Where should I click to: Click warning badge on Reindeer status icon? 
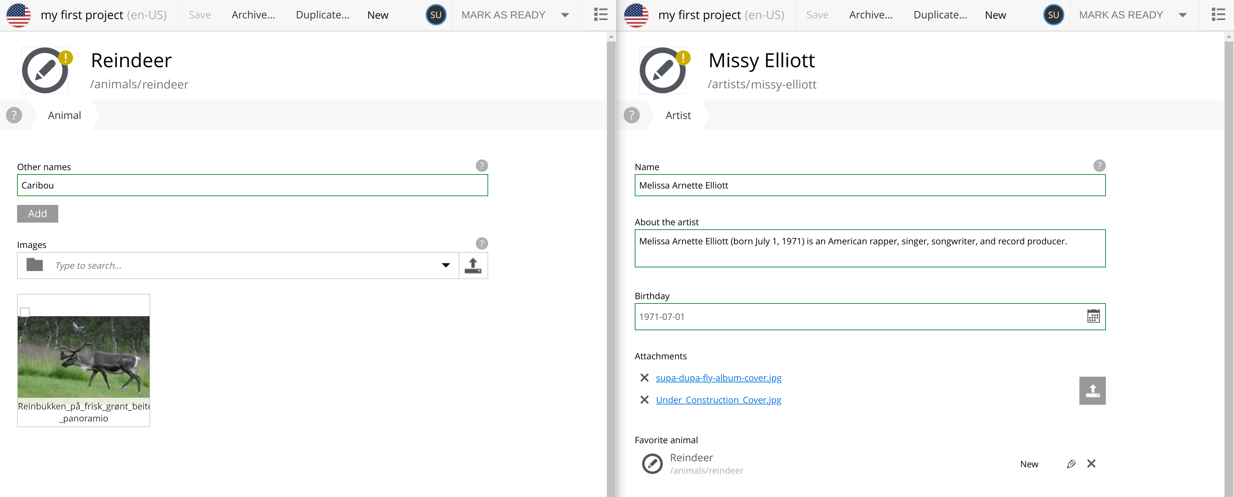pyautogui.click(x=65, y=58)
